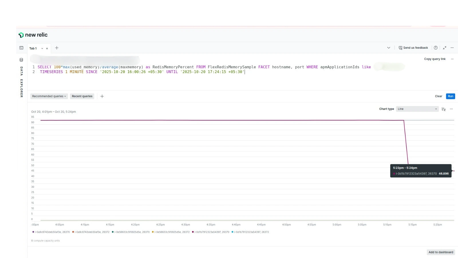Click Add to dashboard
Image resolution: width=458 pixels, height=258 pixels.
(x=441, y=252)
